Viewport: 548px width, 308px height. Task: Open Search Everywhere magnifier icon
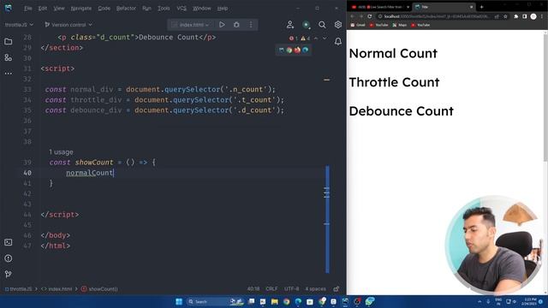click(x=322, y=25)
